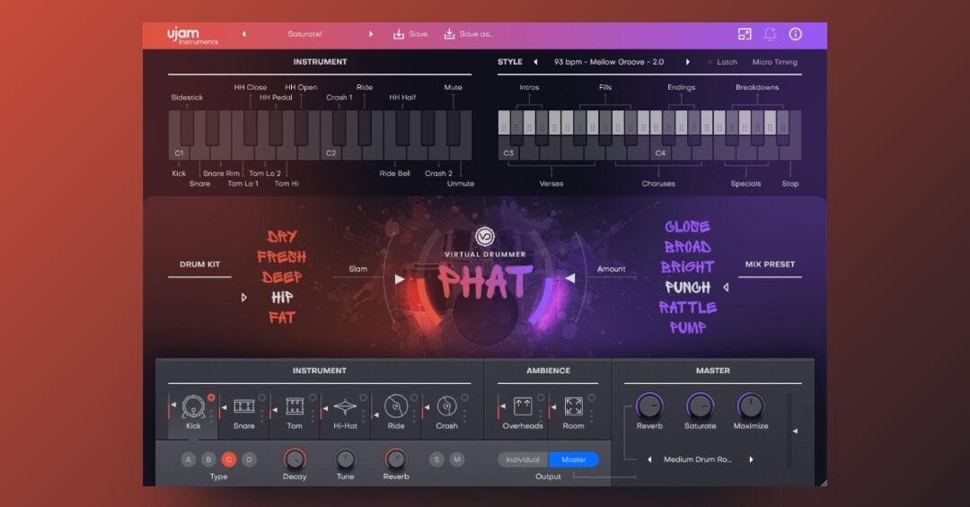This screenshot has width=970, height=507.
Task: Select previous Medium Drum Room reverb
Action: coord(649,459)
